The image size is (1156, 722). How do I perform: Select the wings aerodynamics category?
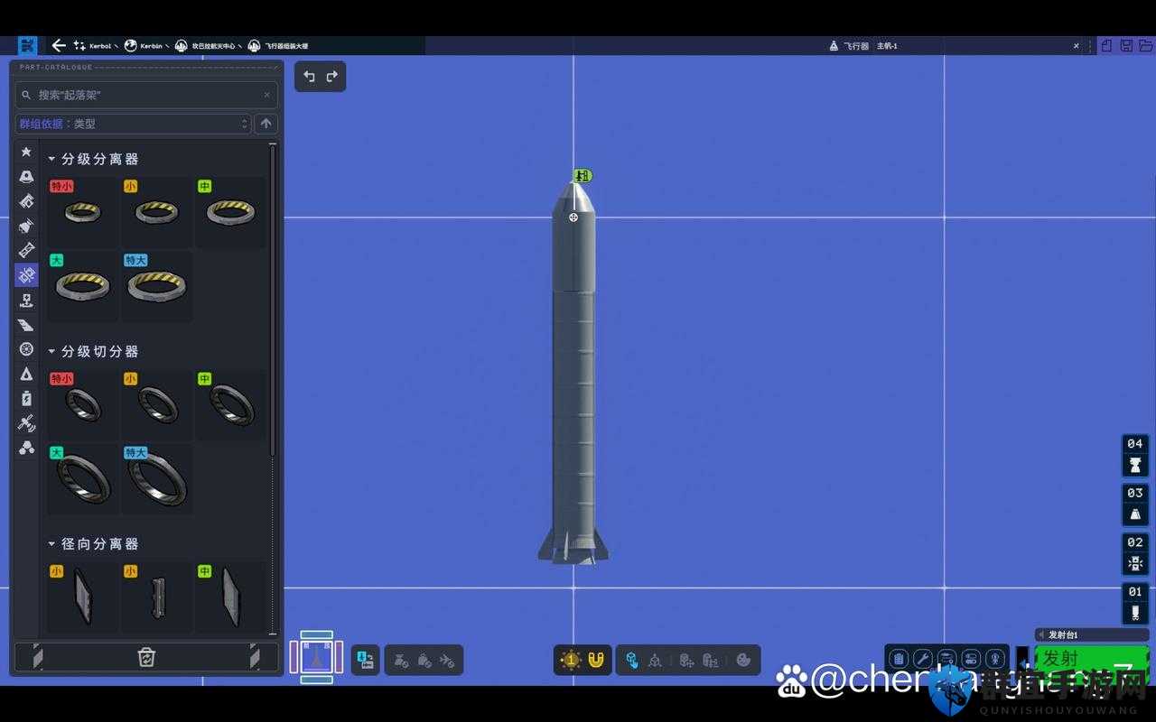point(26,325)
